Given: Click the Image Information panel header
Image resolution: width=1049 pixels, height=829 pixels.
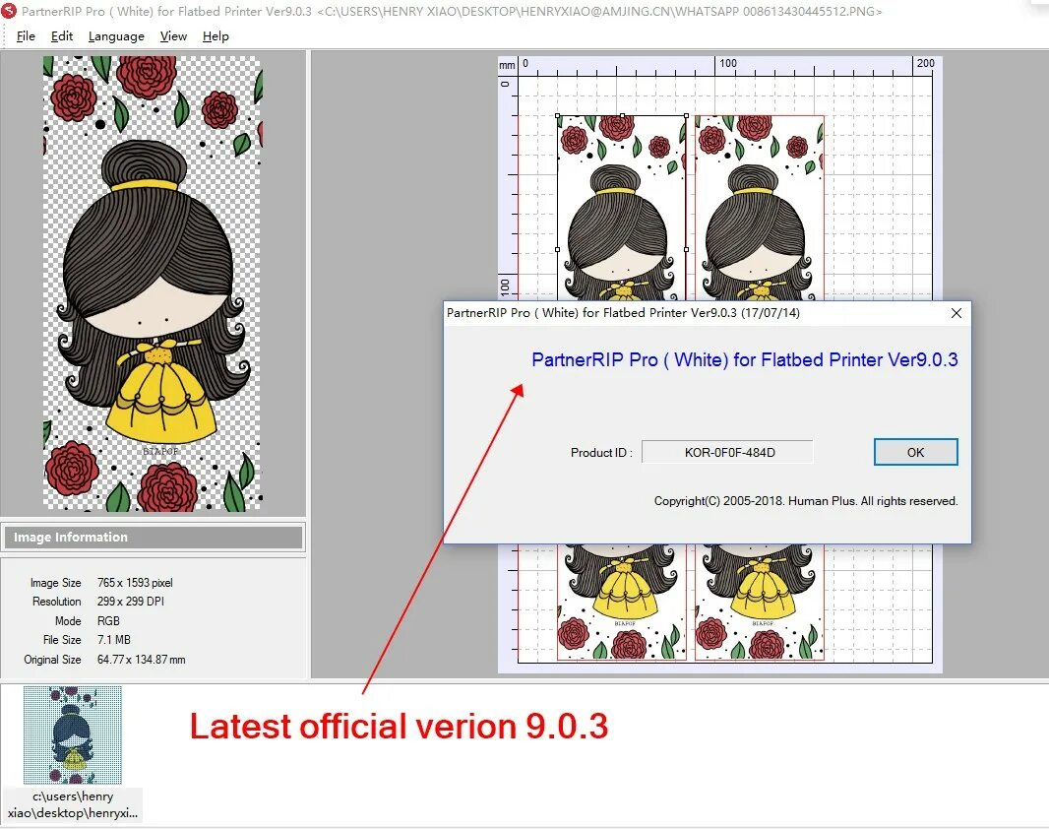Looking at the screenshot, I should [153, 538].
